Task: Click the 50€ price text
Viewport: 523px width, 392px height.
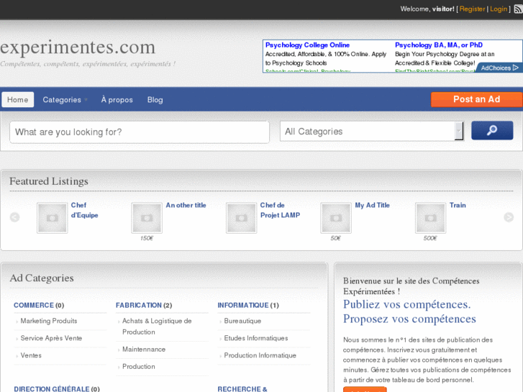Action: (x=335, y=238)
